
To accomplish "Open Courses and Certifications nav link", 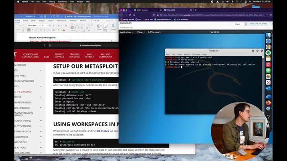I will coord(30,55).
